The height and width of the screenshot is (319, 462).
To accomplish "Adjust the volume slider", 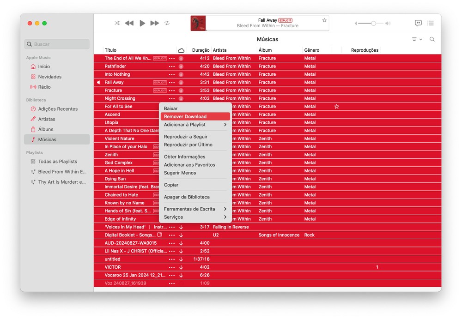I will (373, 23).
